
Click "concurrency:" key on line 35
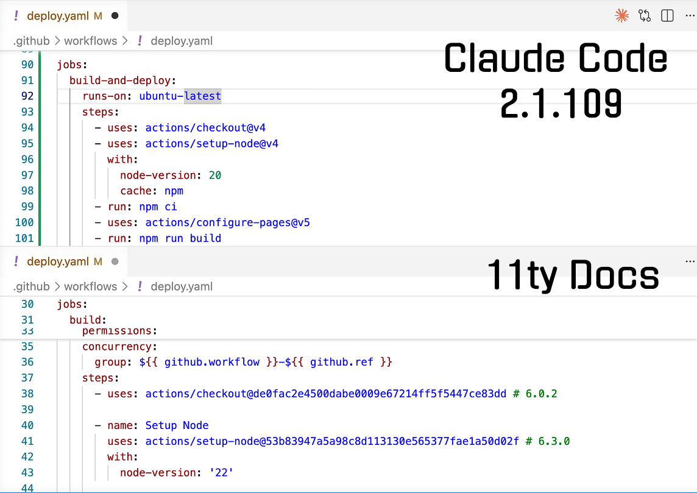click(x=119, y=347)
